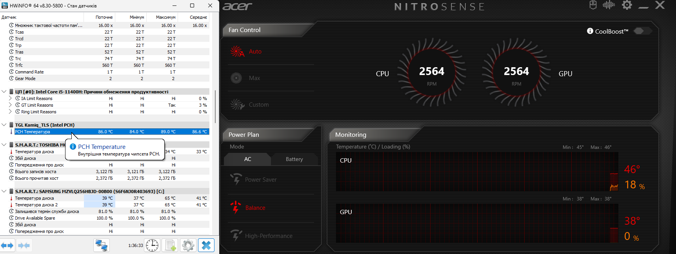676x254 pixels.
Task: Open NitroSense settings gear icon
Action: tap(627, 5)
